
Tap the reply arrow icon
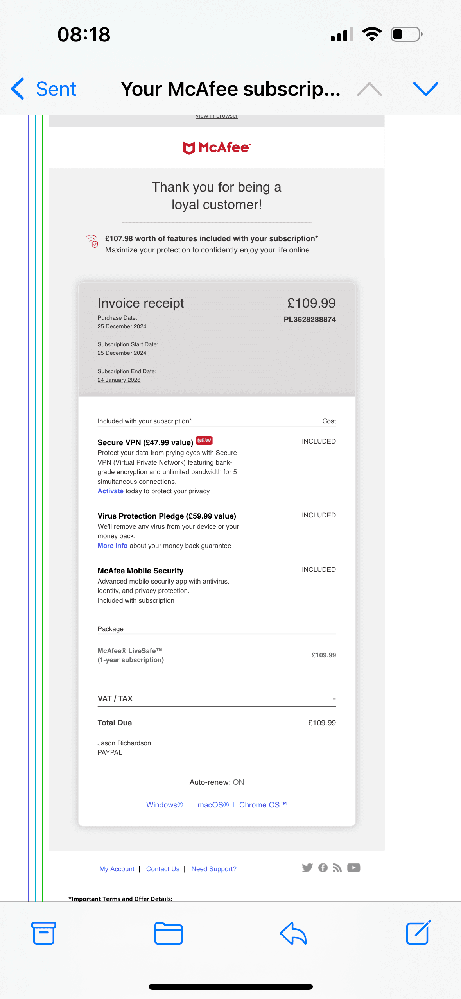click(x=293, y=933)
